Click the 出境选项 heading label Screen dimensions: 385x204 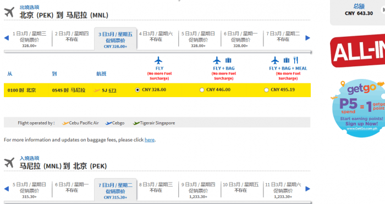(x=30, y=7)
